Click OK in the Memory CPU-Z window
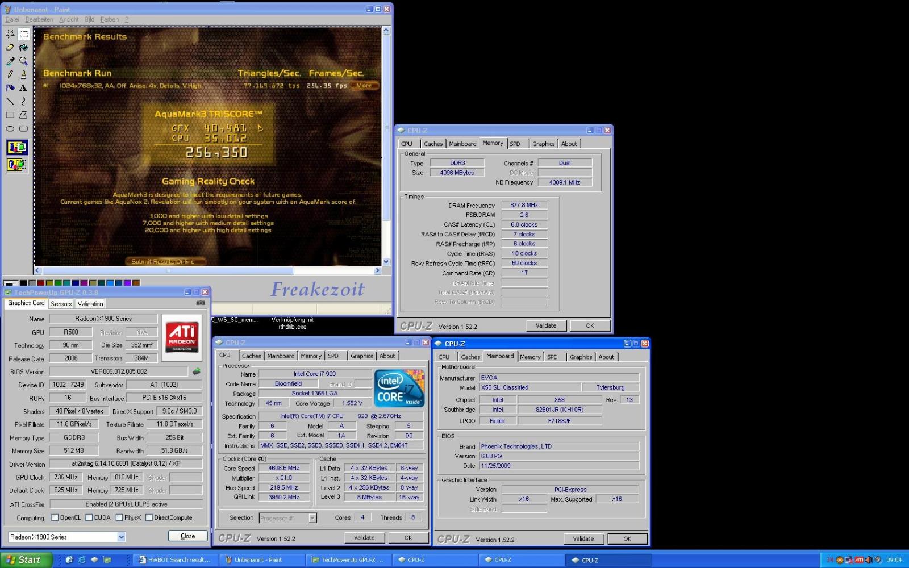Screen dimensions: 909x568 coord(590,325)
